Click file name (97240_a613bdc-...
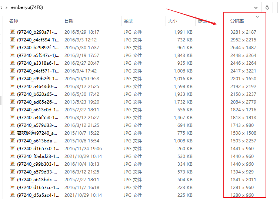The height and width of the screenshot is (199, 280). click(x=37, y=180)
